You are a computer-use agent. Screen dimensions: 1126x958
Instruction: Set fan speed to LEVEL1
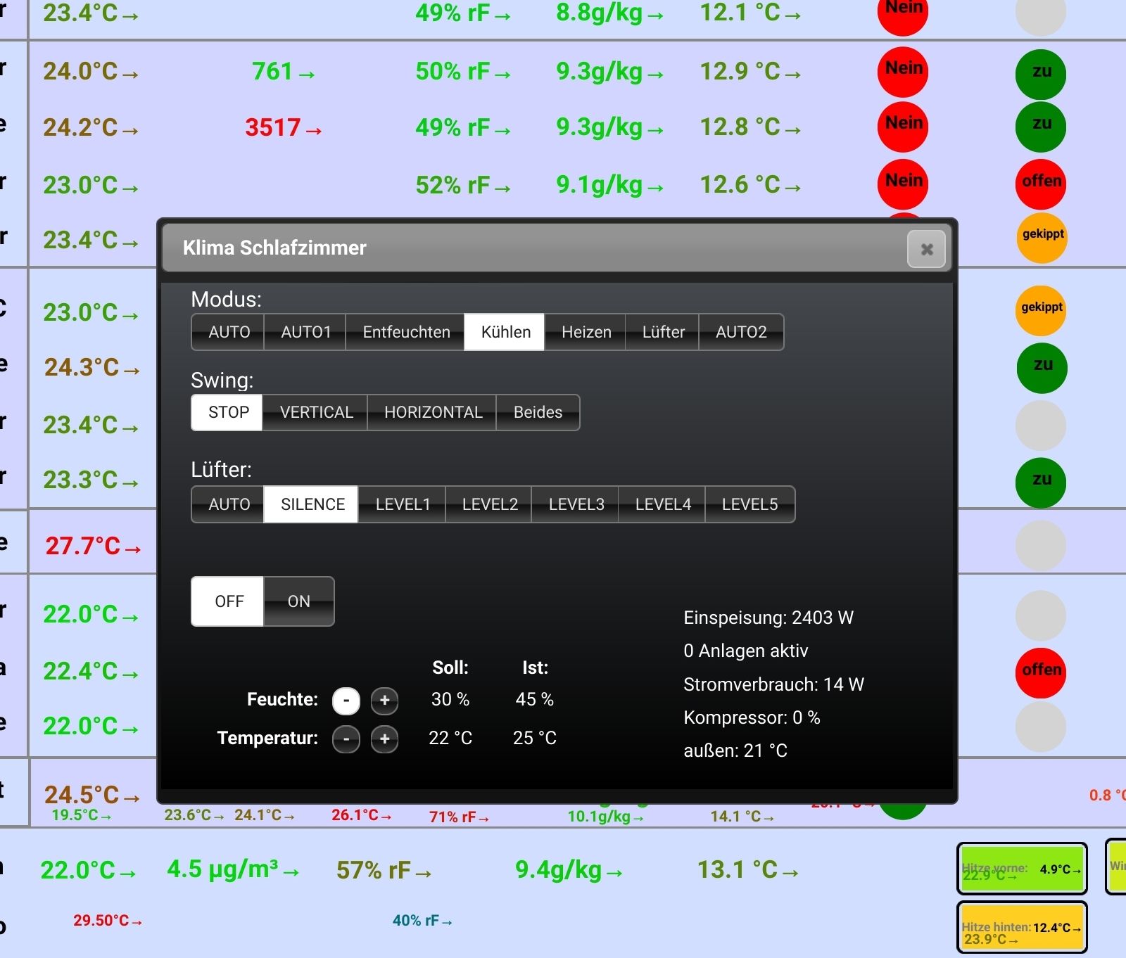[x=403, y=504]
